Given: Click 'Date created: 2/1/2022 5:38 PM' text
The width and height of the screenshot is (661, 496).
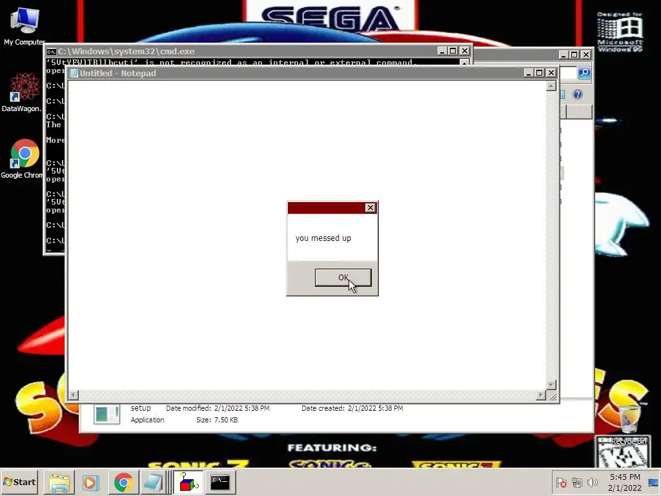Looking at the screenshot, I should (x=352, y=408).
